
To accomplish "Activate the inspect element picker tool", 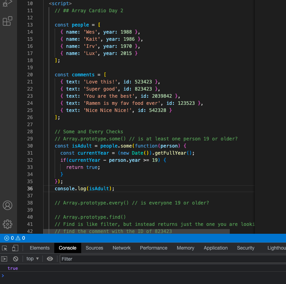I will coord(5,248).
